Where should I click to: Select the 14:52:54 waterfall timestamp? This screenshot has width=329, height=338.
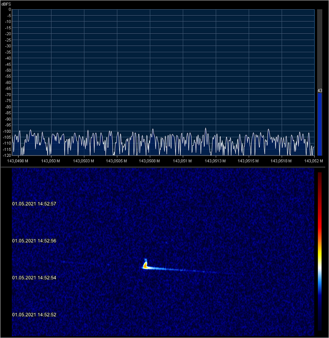pyautogui.click(x=34, y=278)
